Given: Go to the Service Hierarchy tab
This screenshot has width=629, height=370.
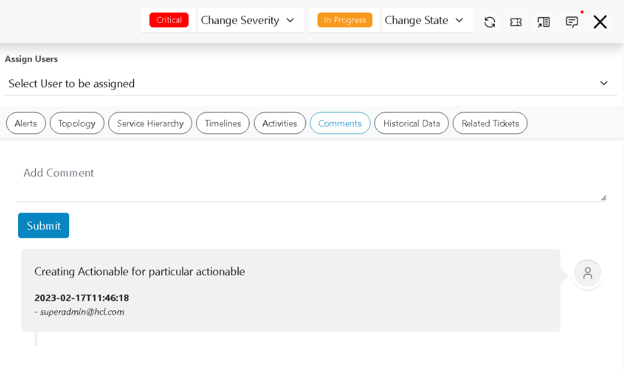Looking at the screenshot, I should 150,123.
